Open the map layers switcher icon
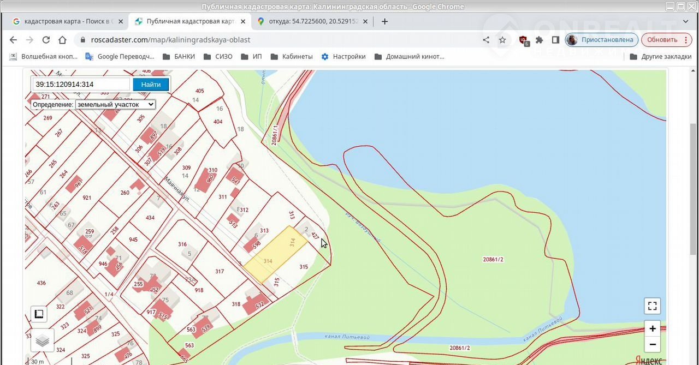The height and width of the screenshot is (365, 699). [42, 340]
